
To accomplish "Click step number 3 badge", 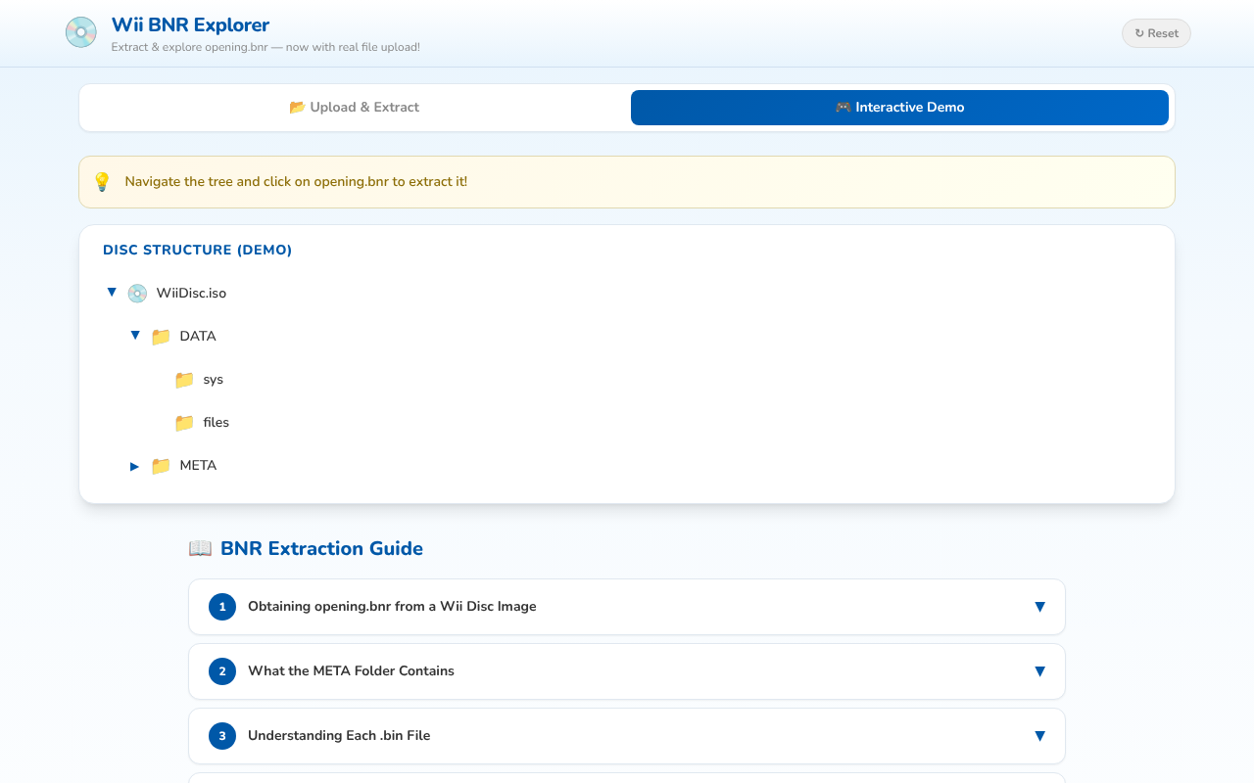I will coord(222,736).
